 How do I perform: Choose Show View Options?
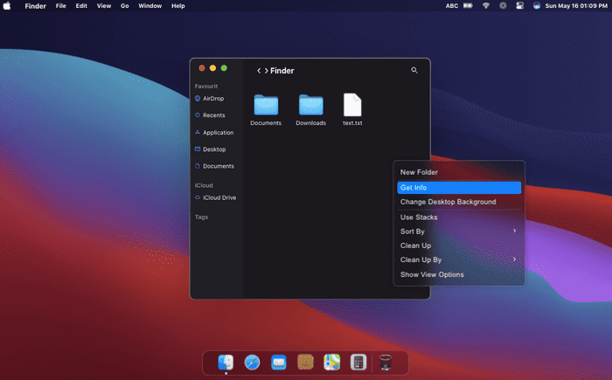459,274
